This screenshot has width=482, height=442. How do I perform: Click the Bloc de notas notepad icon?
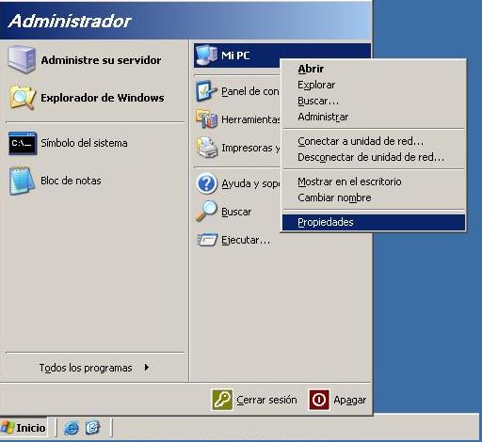point(22,181)
